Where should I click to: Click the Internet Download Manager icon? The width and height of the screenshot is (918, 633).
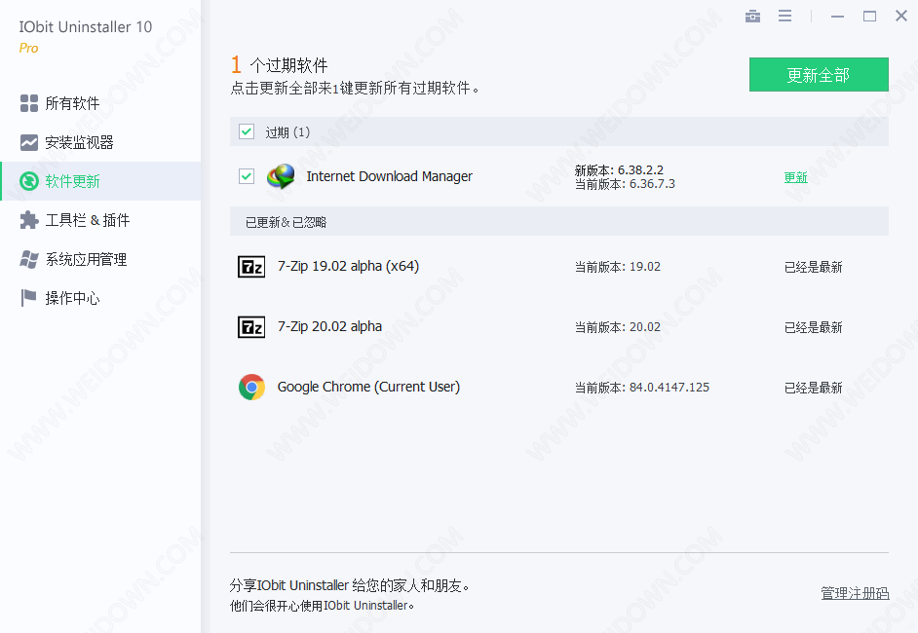tap(281, 176)
